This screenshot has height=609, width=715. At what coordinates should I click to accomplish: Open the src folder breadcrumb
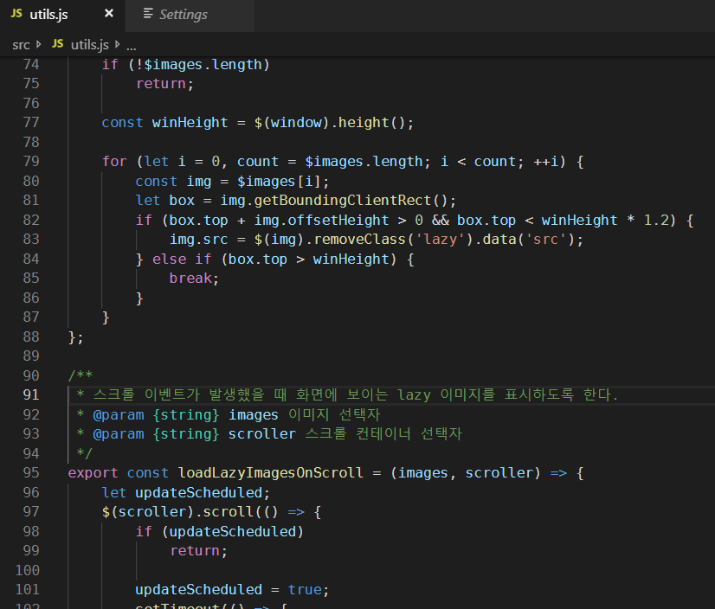coord(21,44)
